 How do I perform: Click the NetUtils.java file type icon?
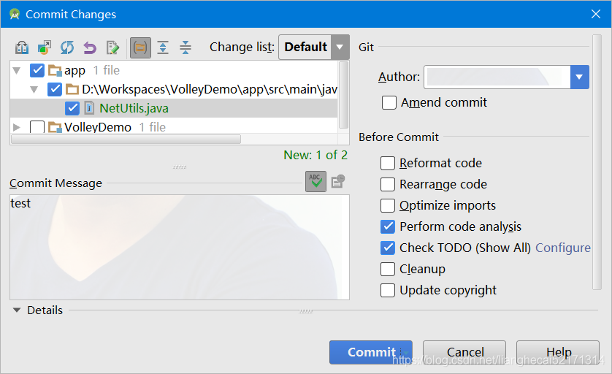click(89, 108)
